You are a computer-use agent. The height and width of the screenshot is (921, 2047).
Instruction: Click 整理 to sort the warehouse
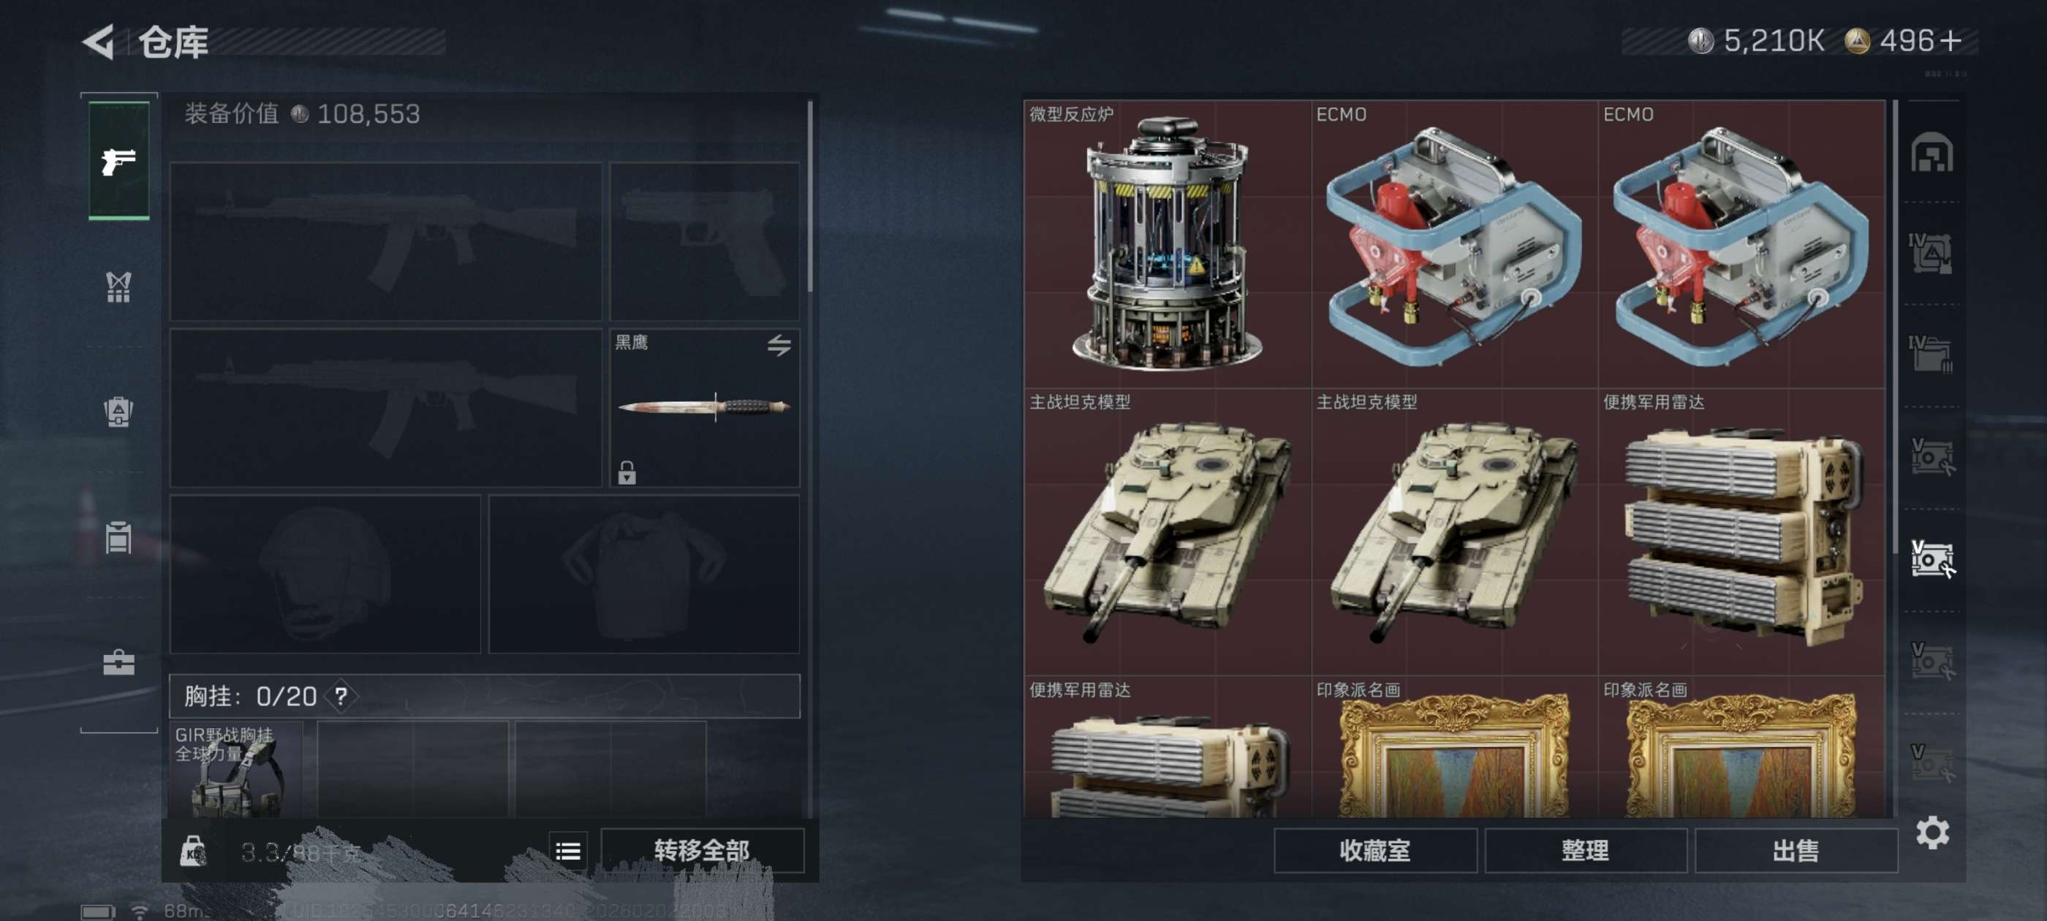point(1584,850)
